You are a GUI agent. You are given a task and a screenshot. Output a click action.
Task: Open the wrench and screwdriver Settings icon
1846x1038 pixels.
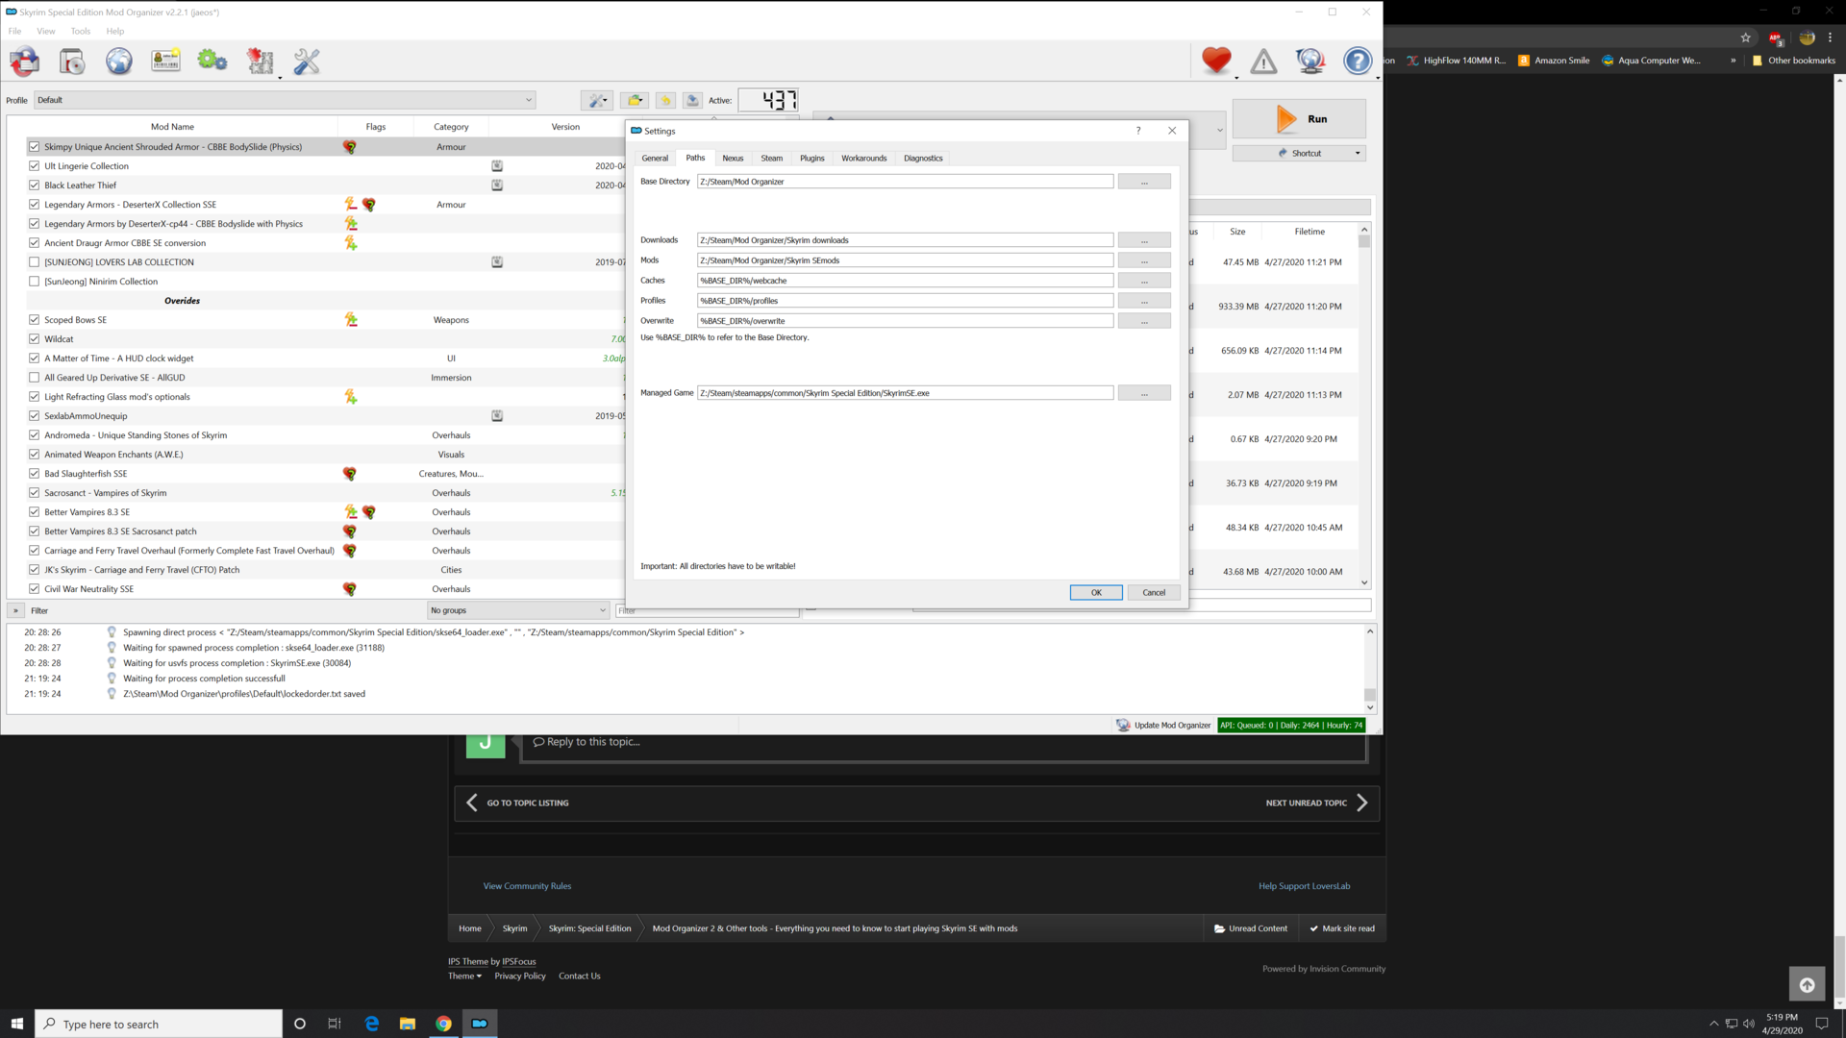pyautogui.click(x=307, y=62)
